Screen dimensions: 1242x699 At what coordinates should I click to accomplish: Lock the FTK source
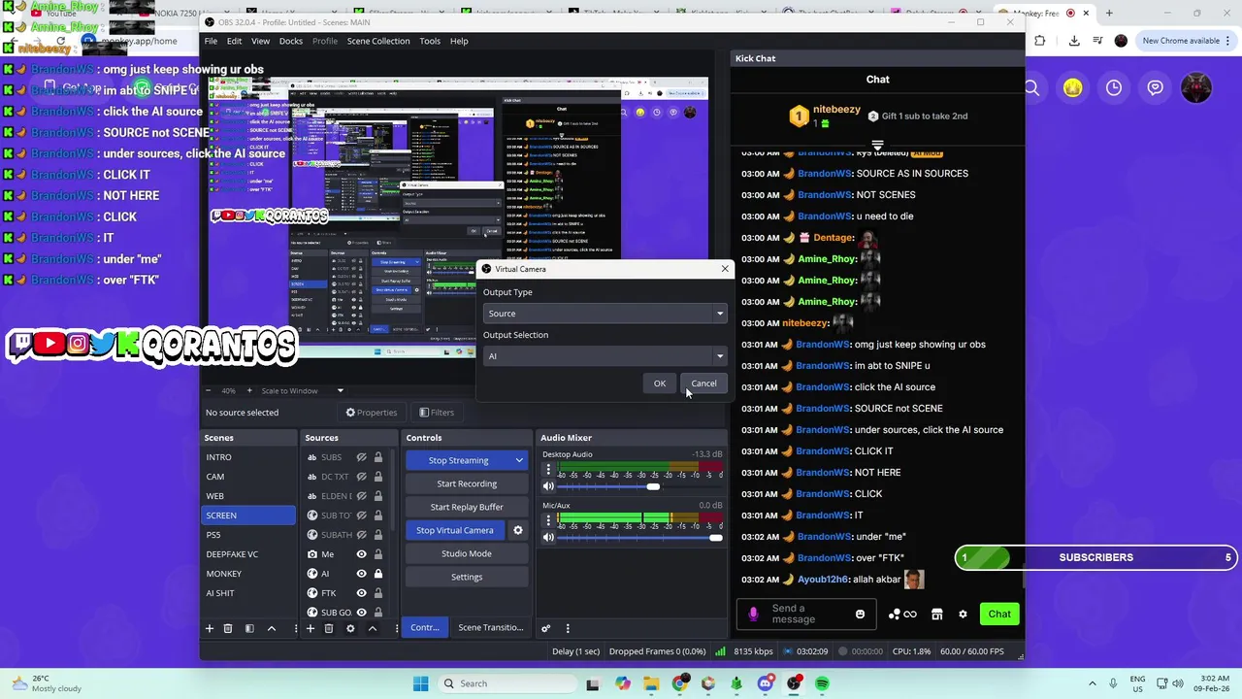[378, 593]
